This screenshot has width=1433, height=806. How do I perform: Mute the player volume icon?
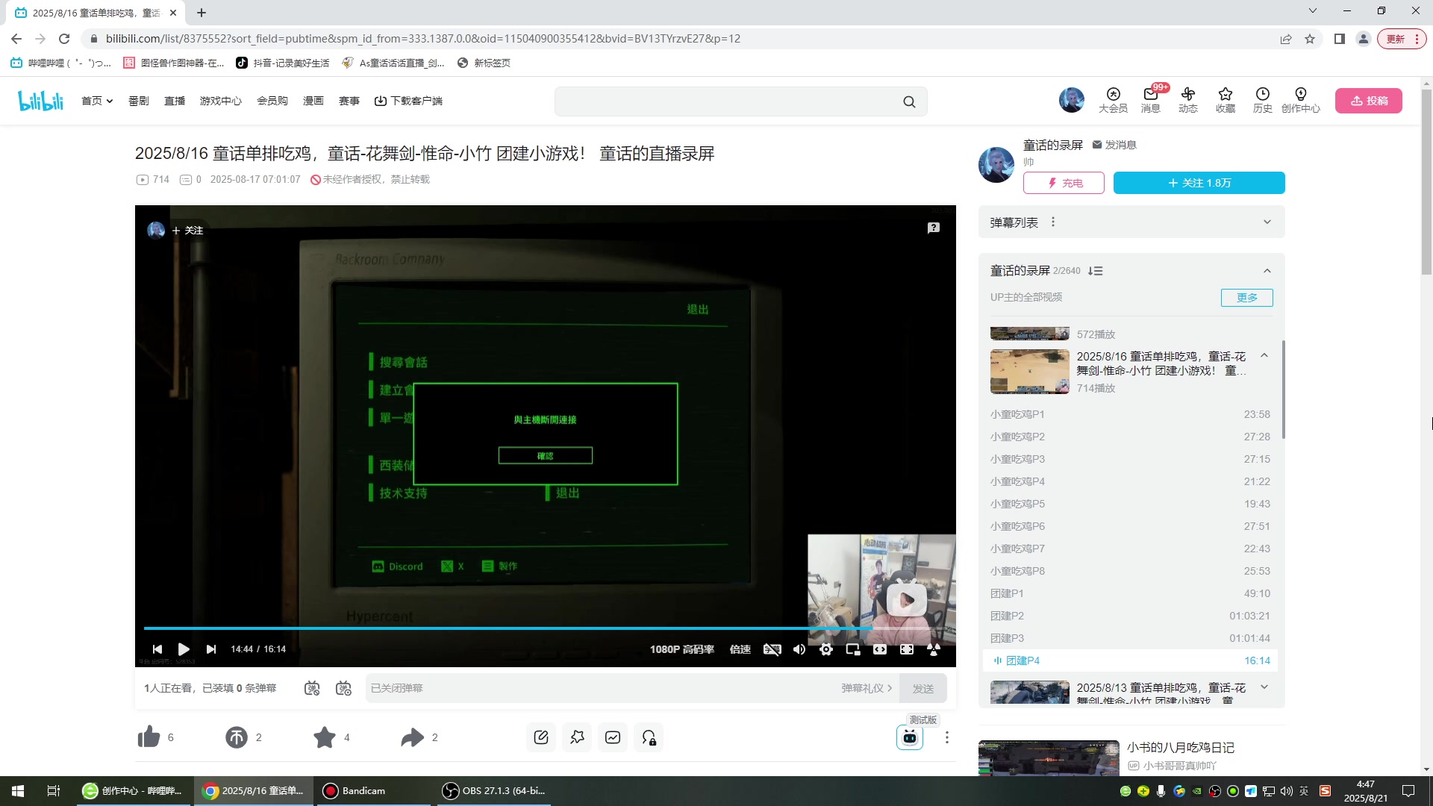pos(799,649)
